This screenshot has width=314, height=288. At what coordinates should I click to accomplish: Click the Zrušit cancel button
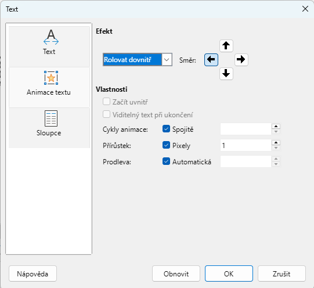click(x=281, y=273)
